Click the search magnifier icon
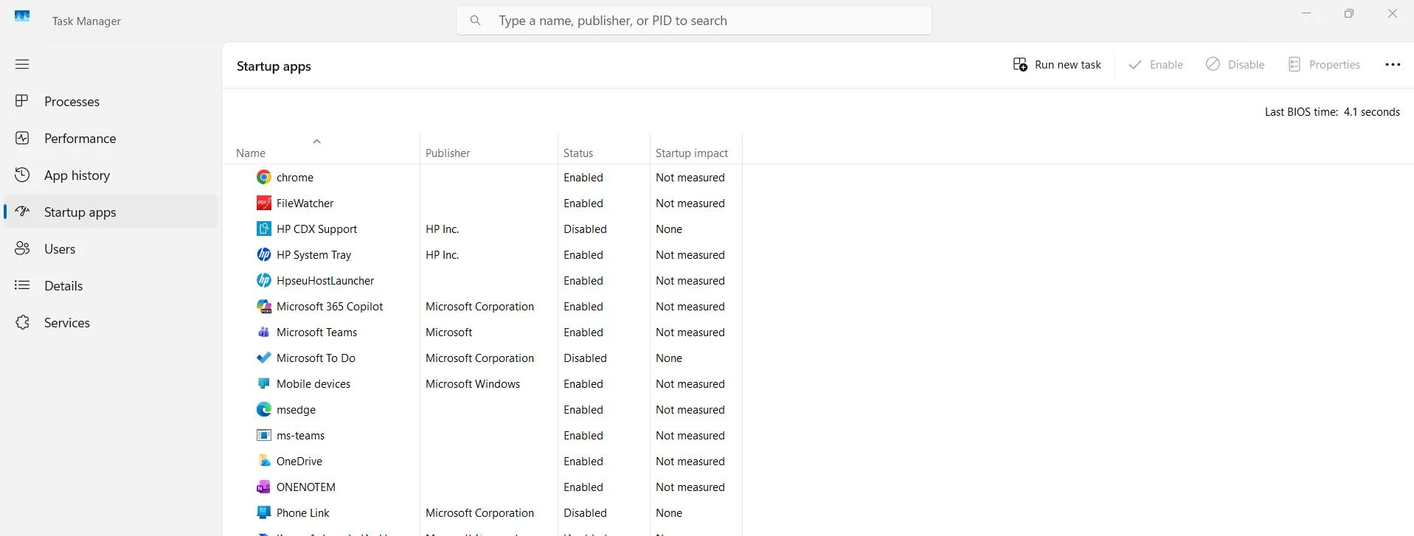 click(476, 21)
